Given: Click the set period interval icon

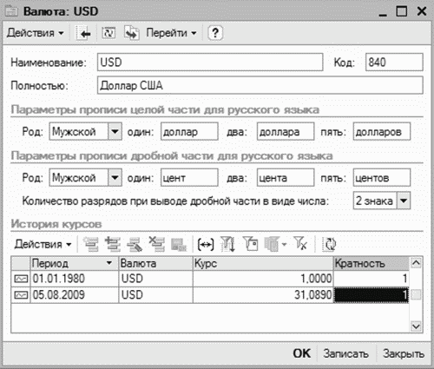Looking at the screenshot, I should coord(206,244).
